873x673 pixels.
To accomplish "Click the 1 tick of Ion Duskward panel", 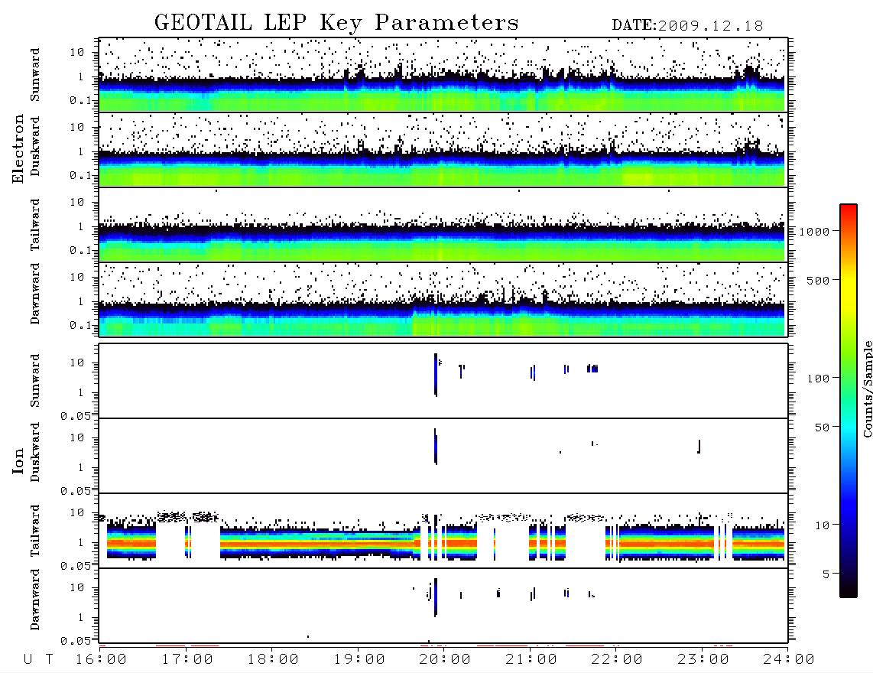I will 81,467.
